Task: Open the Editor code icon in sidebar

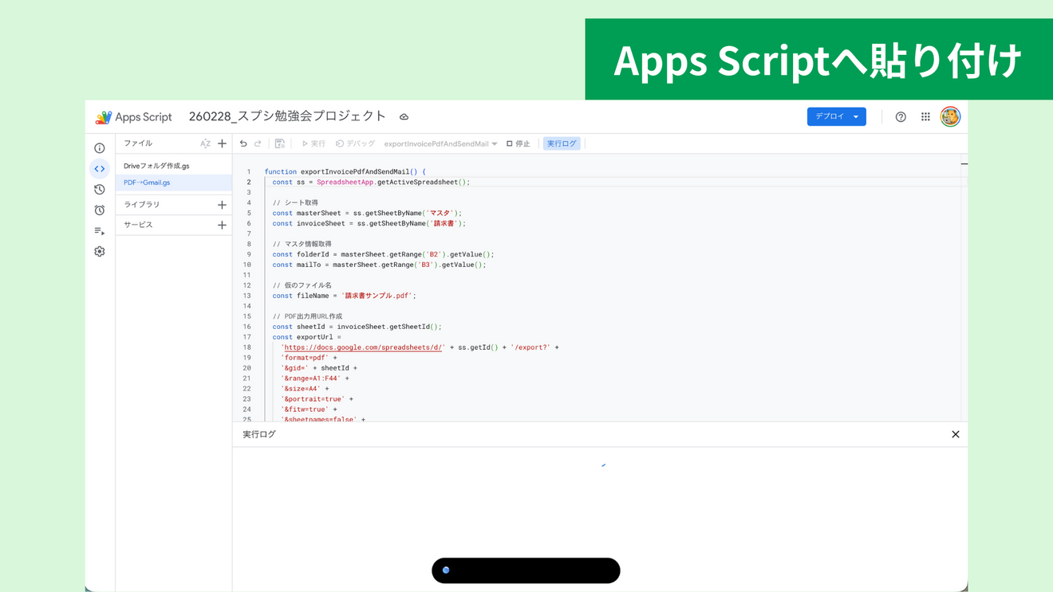Action: click(100, 169)
